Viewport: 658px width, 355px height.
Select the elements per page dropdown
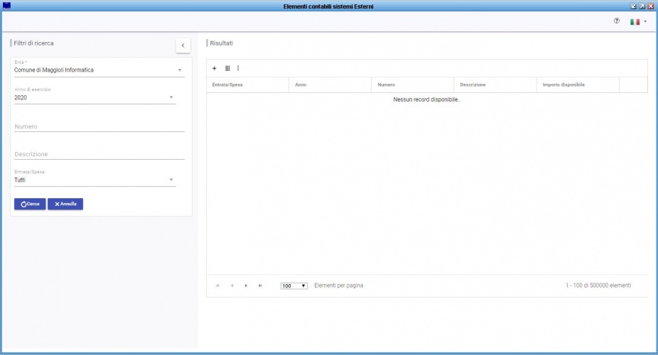(x=293, y=285)
